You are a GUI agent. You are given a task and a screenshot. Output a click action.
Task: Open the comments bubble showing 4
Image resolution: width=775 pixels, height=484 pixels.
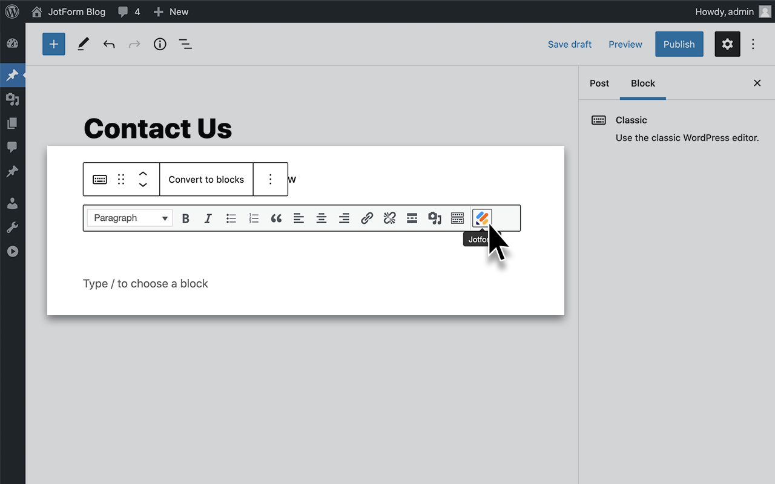tap(129, 11)
